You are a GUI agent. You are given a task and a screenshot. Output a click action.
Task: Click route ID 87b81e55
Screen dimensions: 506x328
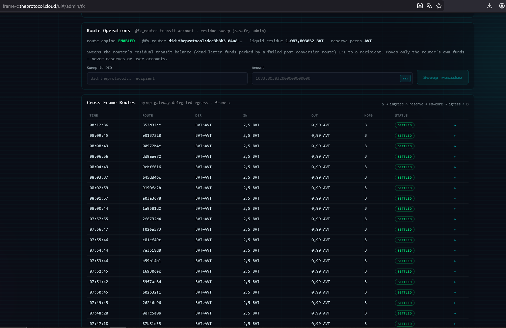pos(152,324)
